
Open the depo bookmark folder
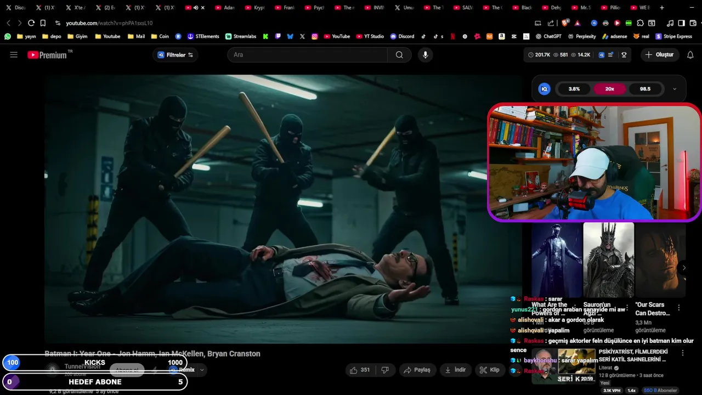point(51,36)
